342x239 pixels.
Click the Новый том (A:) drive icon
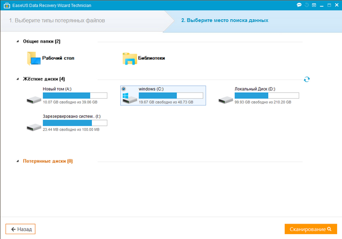tap(34, 100)
